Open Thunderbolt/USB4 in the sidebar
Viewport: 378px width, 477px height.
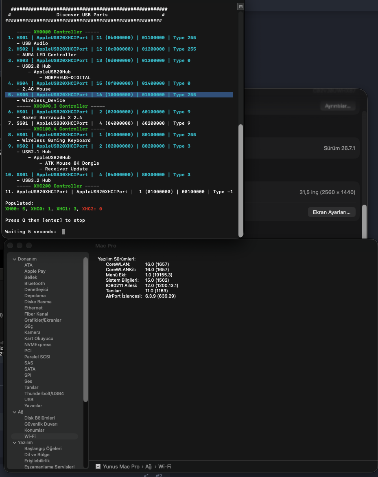coord(44,394)
